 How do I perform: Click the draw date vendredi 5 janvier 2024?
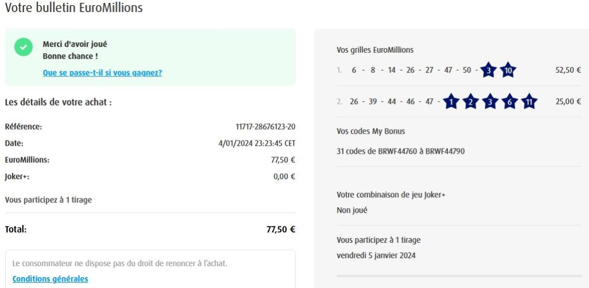pyautogui.click(x=376, y=255)
